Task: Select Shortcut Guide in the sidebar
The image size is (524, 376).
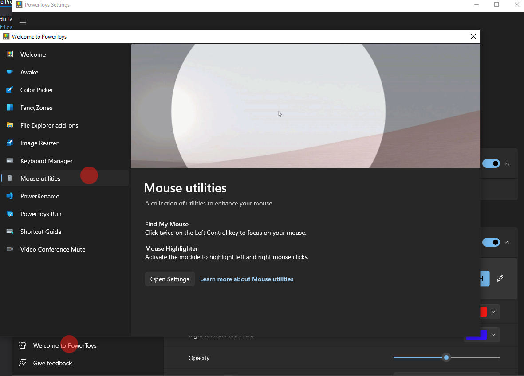Action: click(65, 231)
